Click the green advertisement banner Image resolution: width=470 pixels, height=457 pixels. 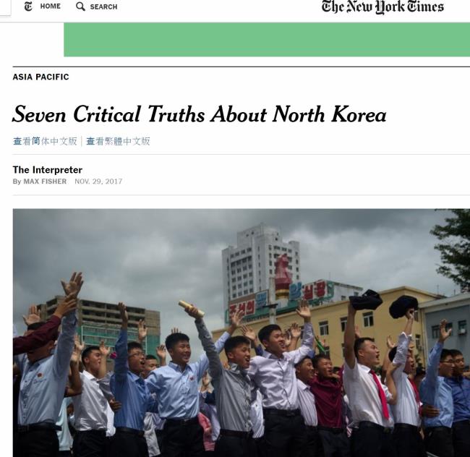267,40
